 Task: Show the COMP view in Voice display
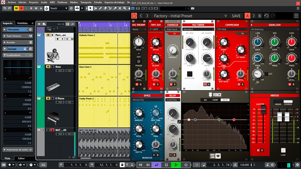click(215, 100)
